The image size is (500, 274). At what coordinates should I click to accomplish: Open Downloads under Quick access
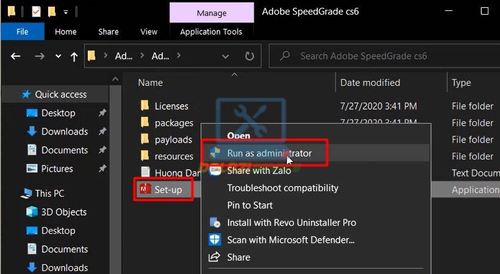pos(64,132)
